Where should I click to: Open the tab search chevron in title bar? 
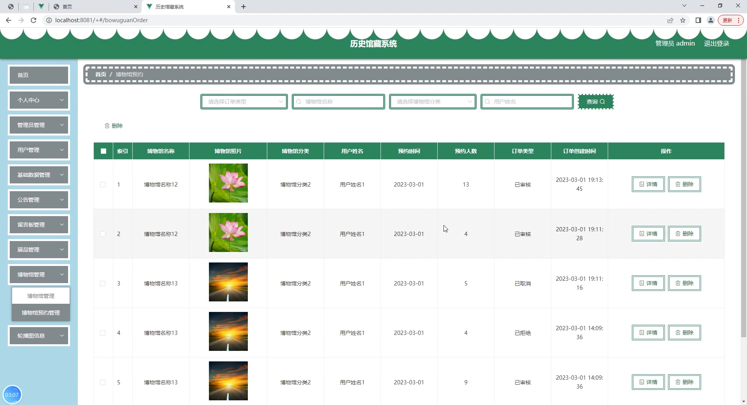684,5
